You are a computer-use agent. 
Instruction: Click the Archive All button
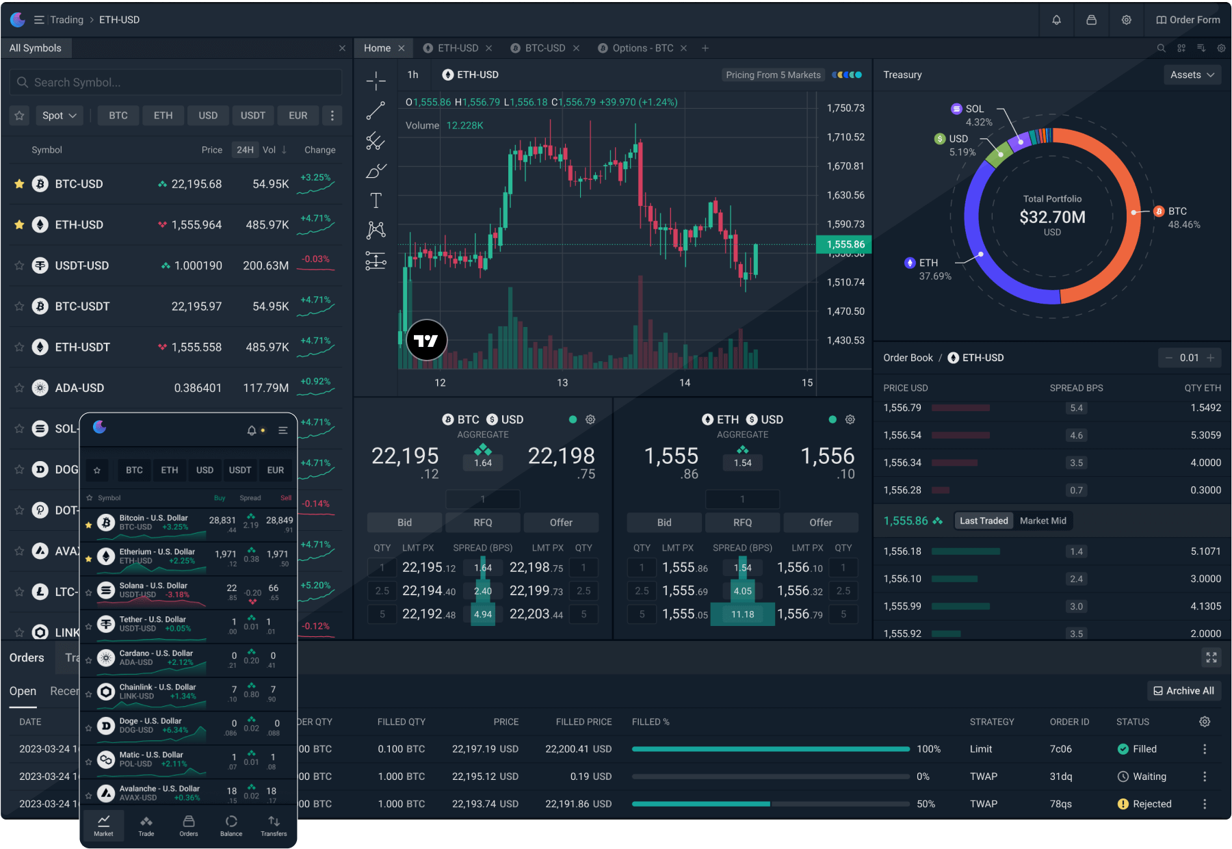[x=1183, y=691]
